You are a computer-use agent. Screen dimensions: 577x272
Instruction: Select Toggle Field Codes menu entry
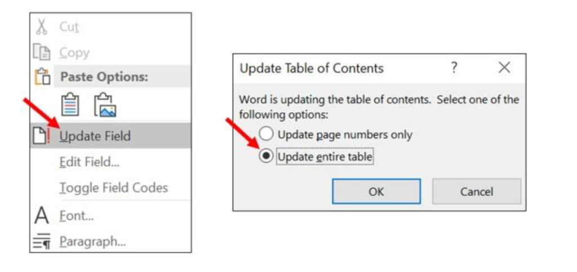(113, 188)
